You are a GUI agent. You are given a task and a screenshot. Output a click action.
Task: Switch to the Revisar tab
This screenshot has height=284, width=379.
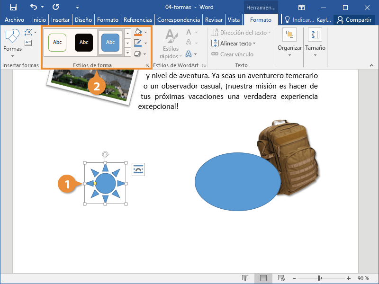(214, 20)
